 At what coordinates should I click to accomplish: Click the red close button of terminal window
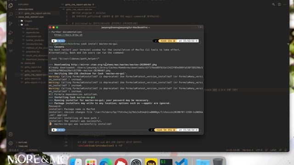click(50, 27)
